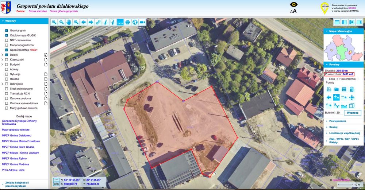Select the zoom out magnifier tool
This screenshot has height=190, width=365.
point(61,22)
